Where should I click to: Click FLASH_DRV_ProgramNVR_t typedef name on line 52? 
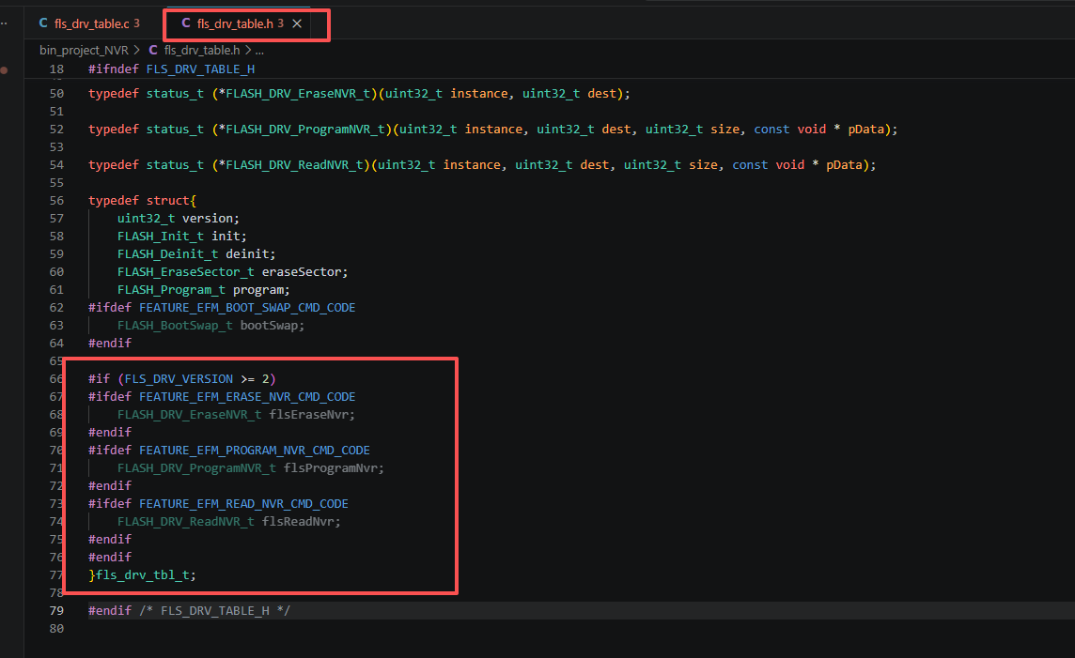coord(305,130)
